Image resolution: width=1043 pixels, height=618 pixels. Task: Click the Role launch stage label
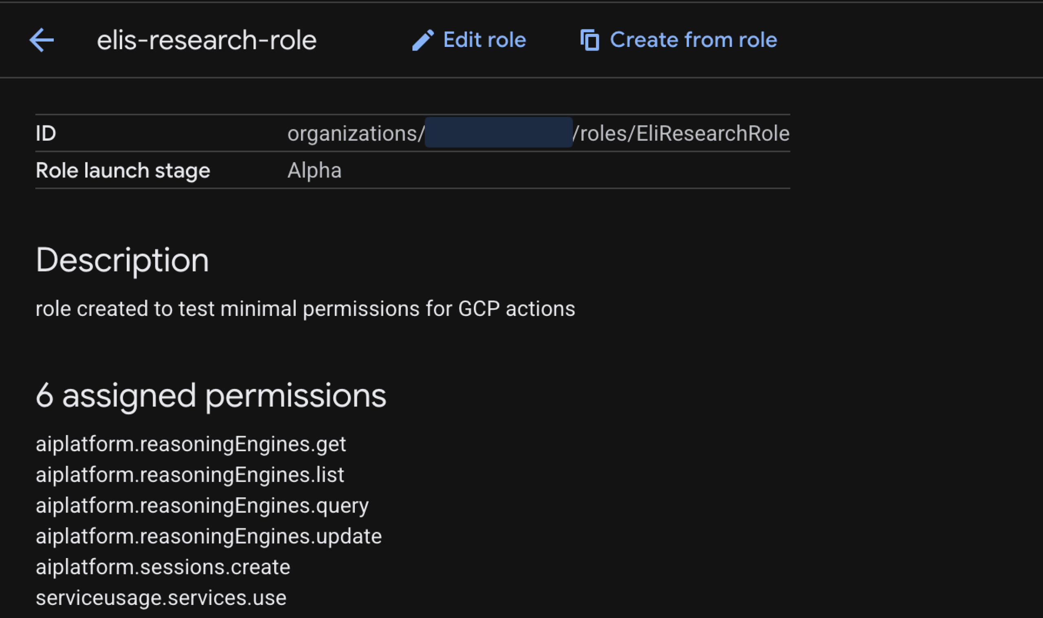(x=123, y=170)
